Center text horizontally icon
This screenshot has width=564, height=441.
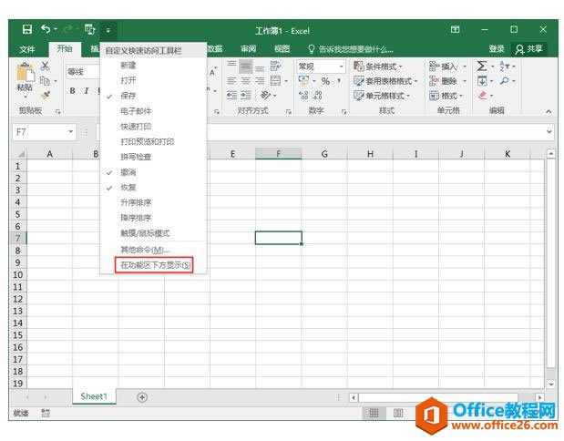pos(246,81)
